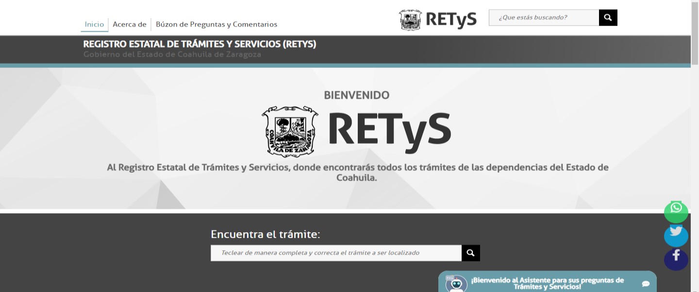Focus the 'Encuentra el trámite' search input
The height and width of the screenshot is (292, 699).
pos(336,253)
